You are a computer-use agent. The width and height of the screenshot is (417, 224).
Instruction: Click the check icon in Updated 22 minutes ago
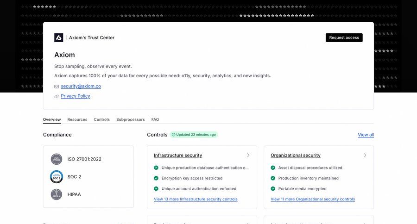point(174,135)
